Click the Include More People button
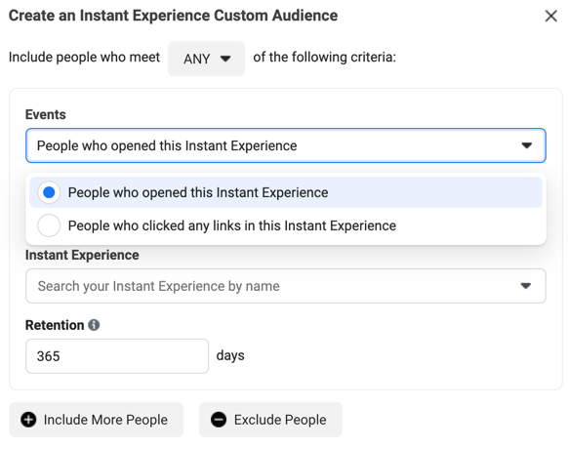The image size is (568, 449). [x=96, y=420]
